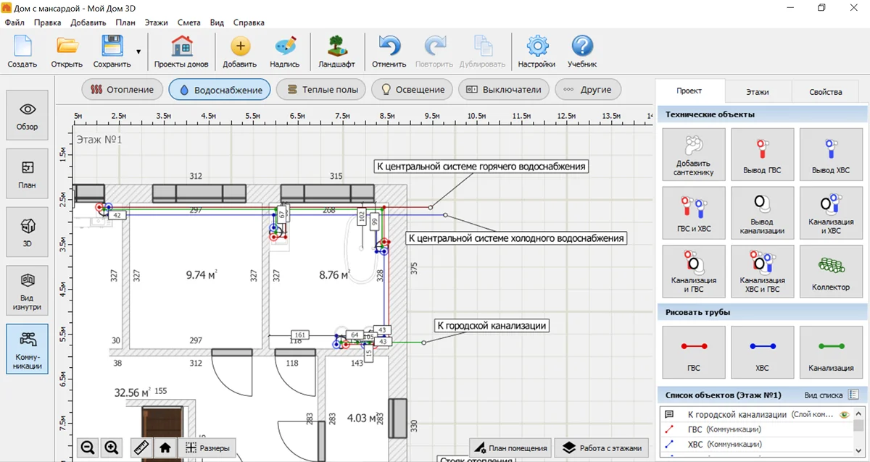The height and width of the screenshot is (462, 870).
Task: Click the Работа с этажами button
Action: click(602, 448)
